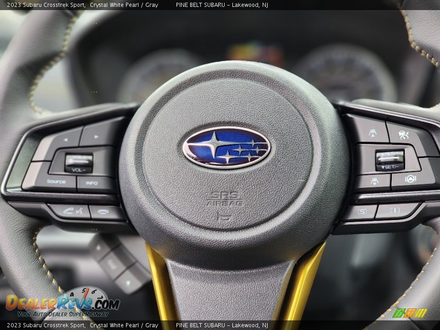Push the VOL- volume rocker switch
The height and width of the screenshot is (330, 440).
79,163
